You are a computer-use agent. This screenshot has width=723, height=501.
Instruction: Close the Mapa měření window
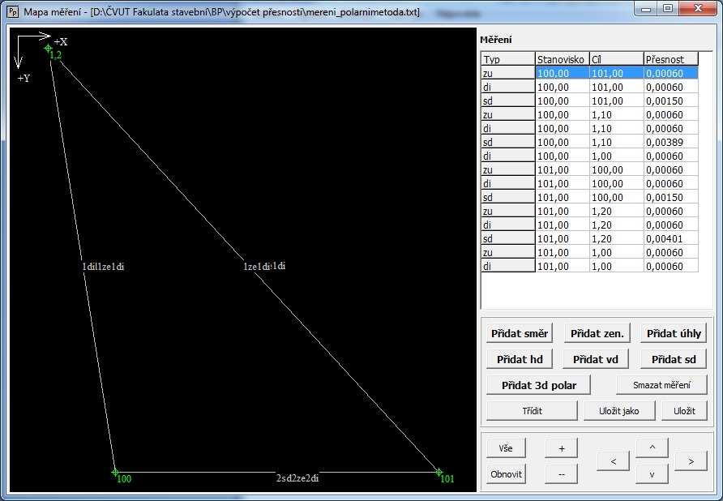tap(697, 9)
